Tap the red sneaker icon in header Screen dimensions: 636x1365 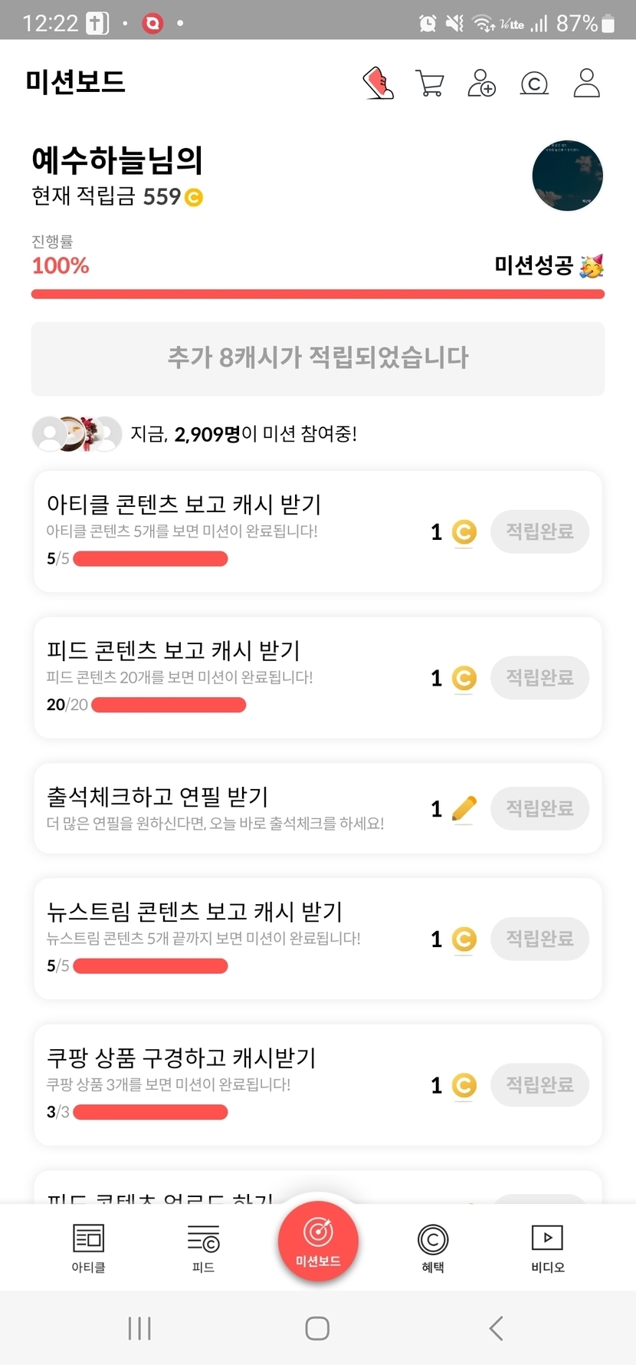coord(378,83)
